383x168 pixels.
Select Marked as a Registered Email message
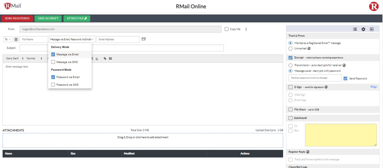point(291,43)
